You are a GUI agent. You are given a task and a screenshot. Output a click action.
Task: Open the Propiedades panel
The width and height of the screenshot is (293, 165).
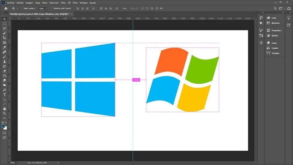point(275,30)
